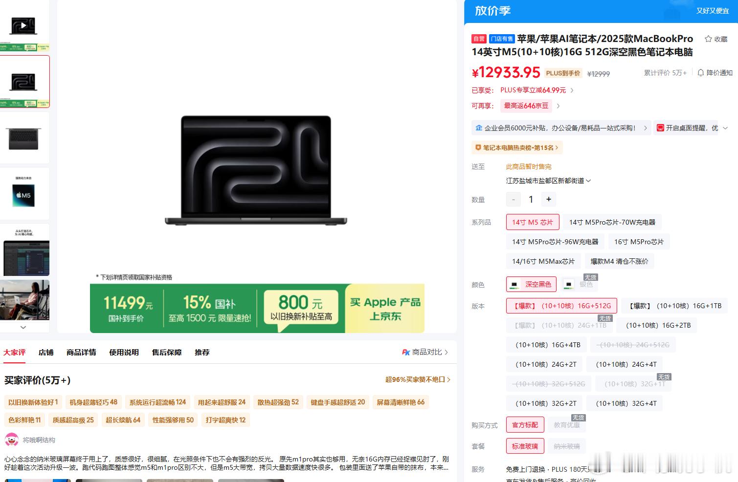Expand 最高返646京豆 details arrow
Image resolution: width=738 pixels, height=482 pixels.
[558, 106]
